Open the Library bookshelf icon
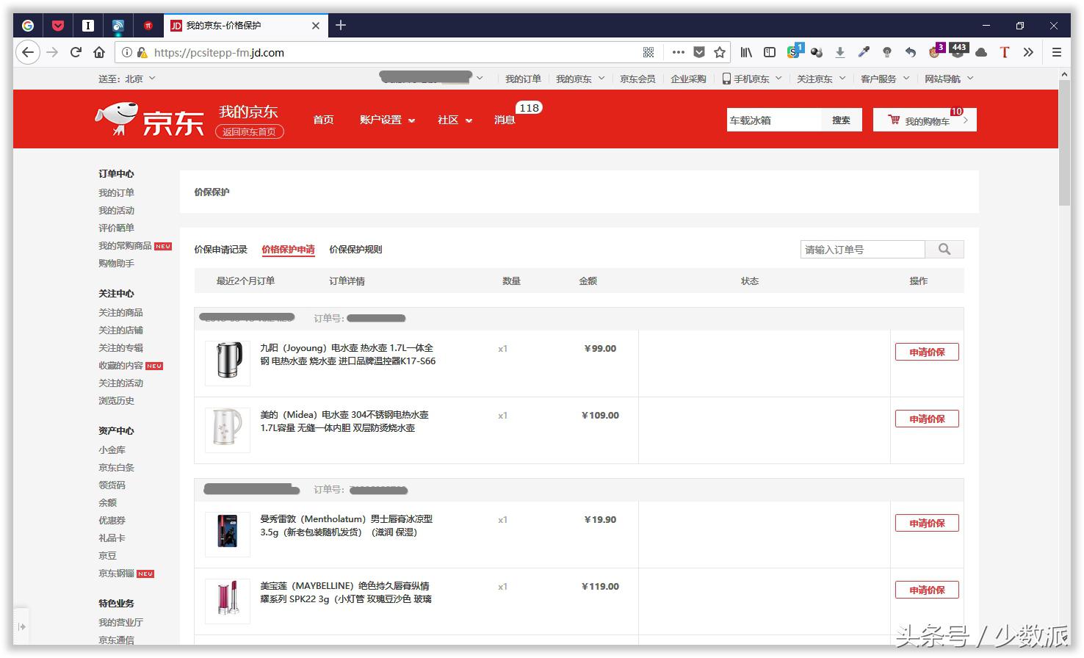This screenshot has height=658, width=1084. coord(746,52)
